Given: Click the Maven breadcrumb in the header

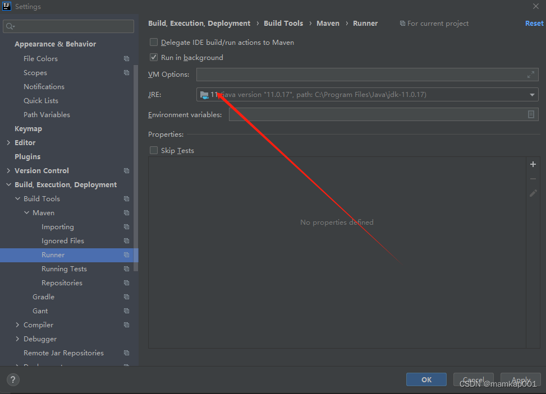Looking at the screenshot, I should click(x=328, y=24).
